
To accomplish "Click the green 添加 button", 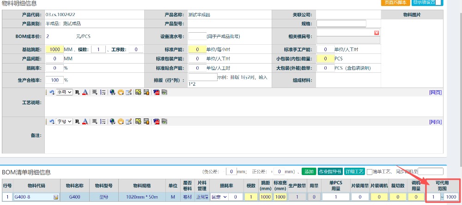I will click(309, 172).
